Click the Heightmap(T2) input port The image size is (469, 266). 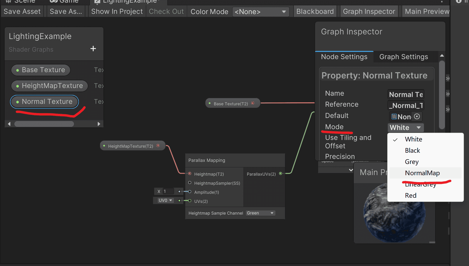coord(190,174)
